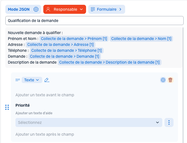Toggle the Mode JSON button
This screenshot has height=143, width=187.
tap(19, 9)
